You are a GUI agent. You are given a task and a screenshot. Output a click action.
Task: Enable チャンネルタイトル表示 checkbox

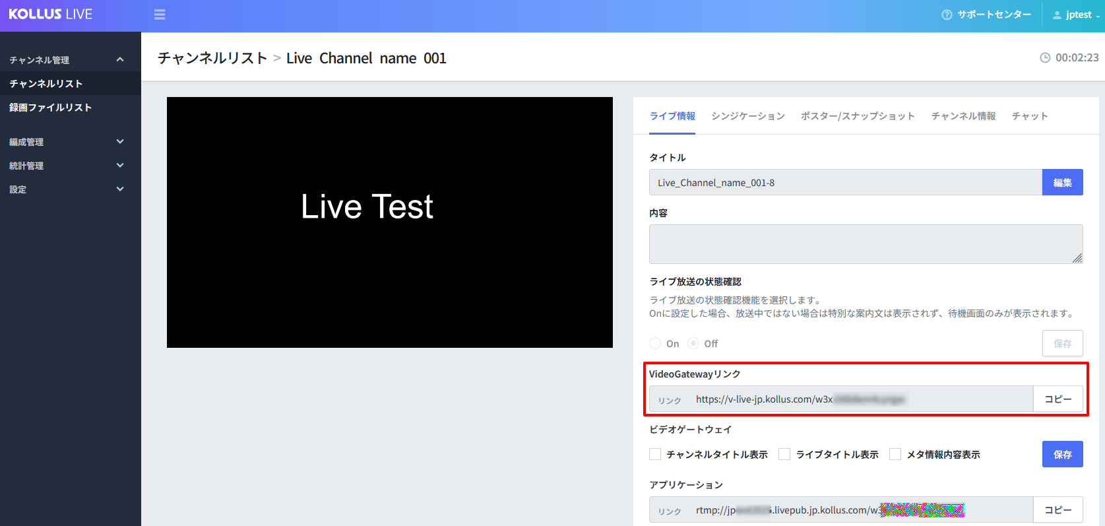[x=655, y=454]
